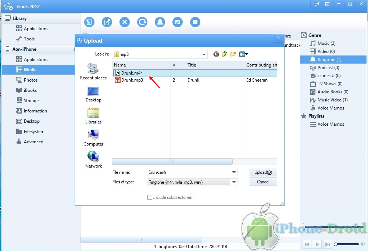Go up one folder level icon

tap(224, 54)
